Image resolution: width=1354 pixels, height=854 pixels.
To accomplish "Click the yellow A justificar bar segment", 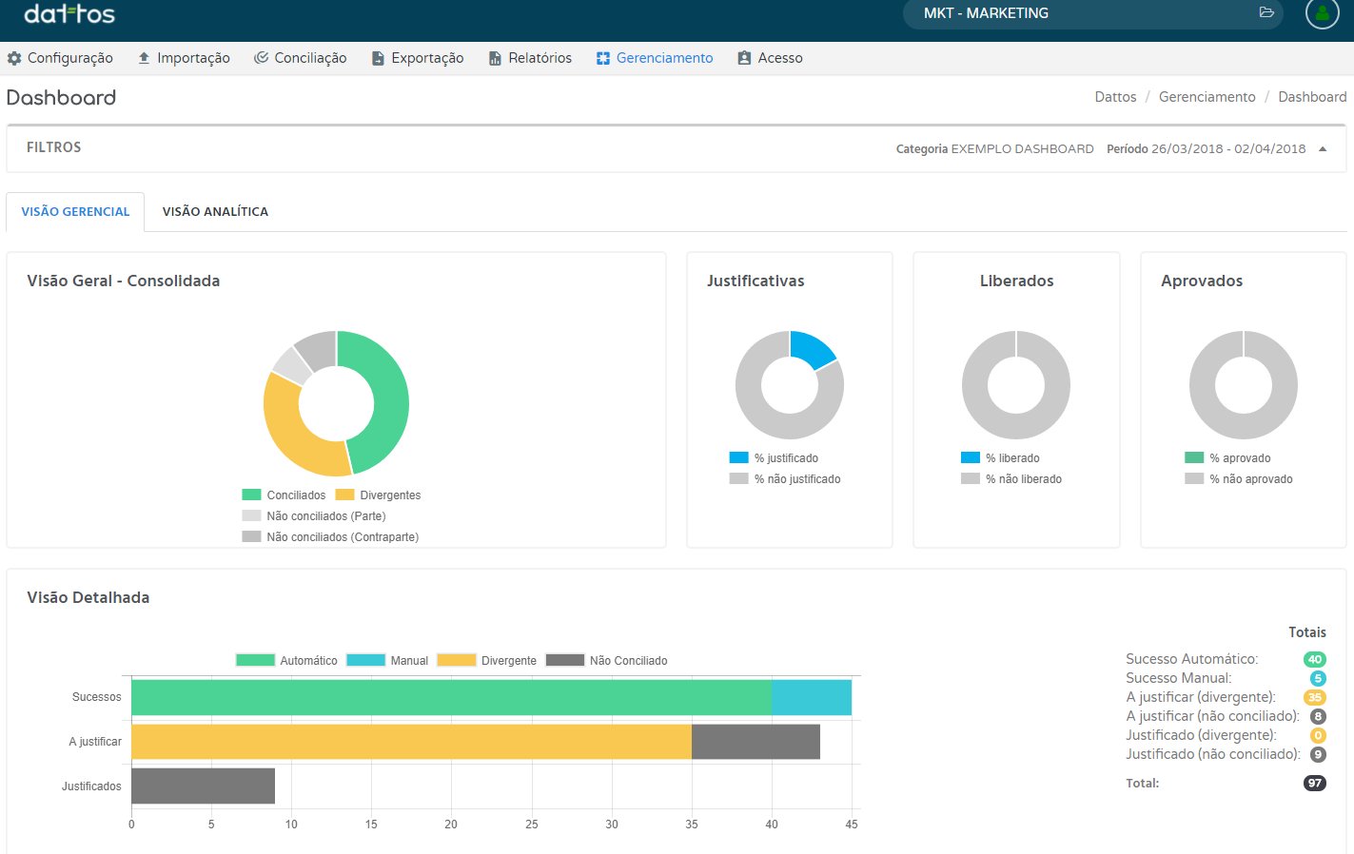I will click(411, 742).
